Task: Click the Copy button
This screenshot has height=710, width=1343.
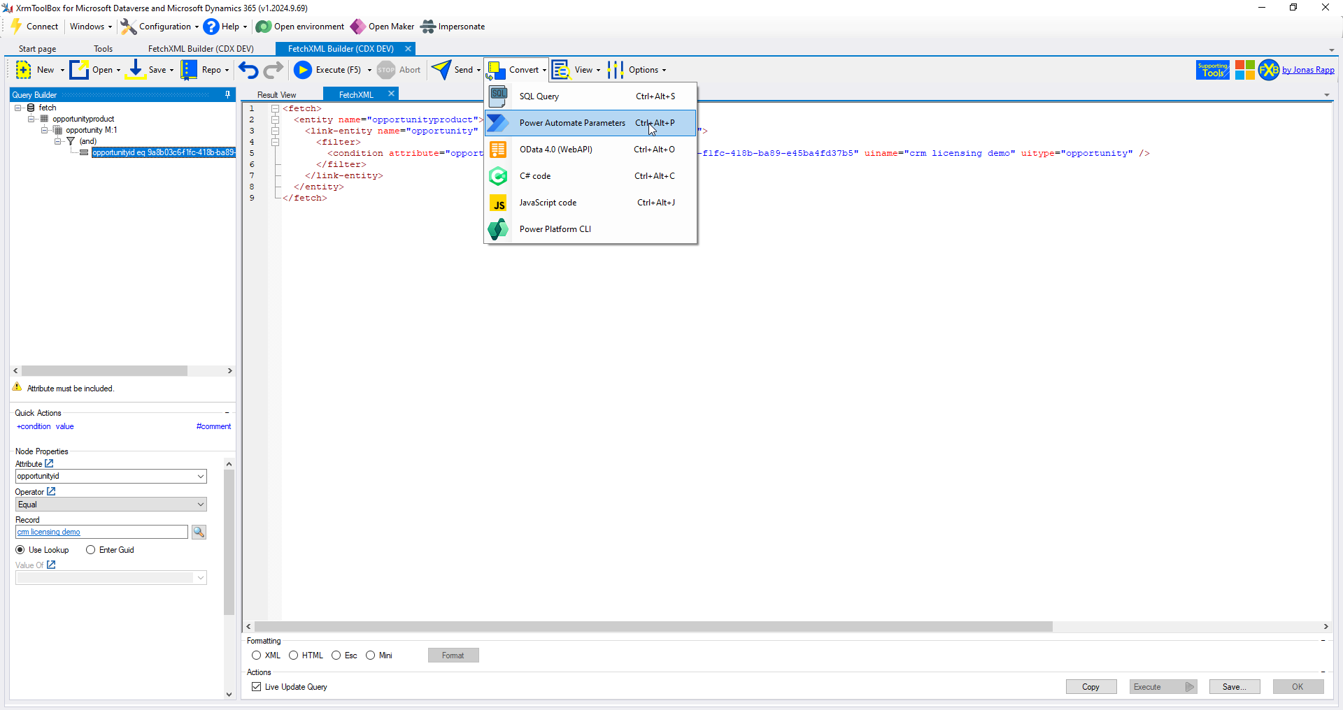Action: pos(1091,687)
